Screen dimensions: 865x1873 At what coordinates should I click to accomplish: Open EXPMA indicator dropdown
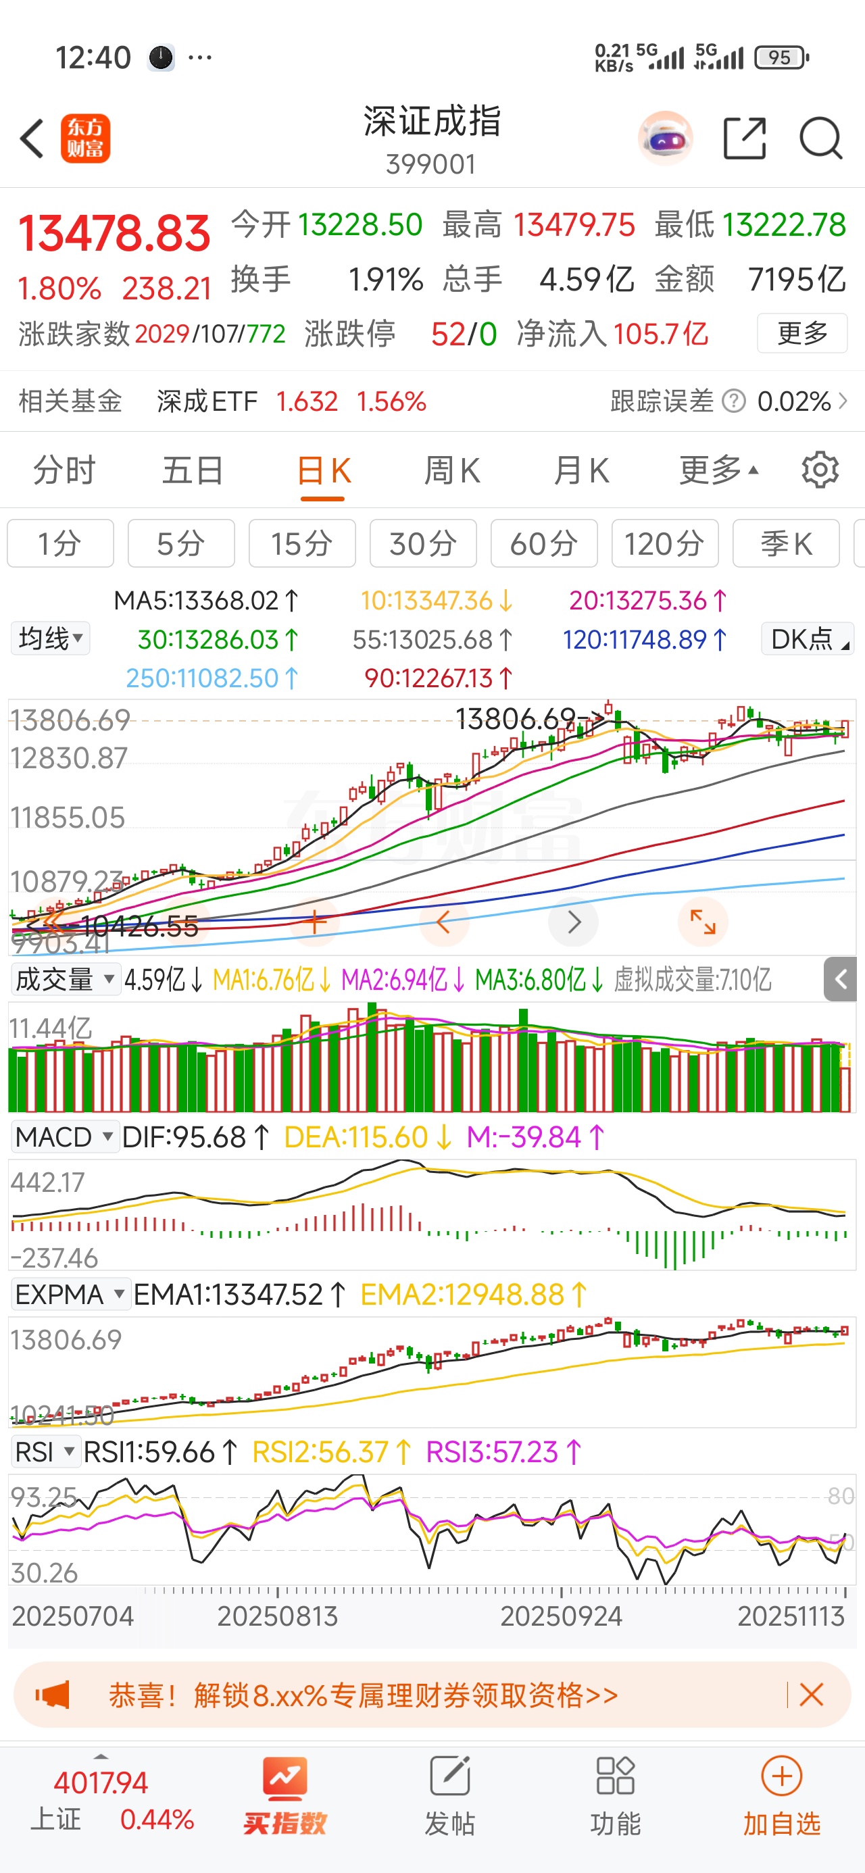[70, 1294]
